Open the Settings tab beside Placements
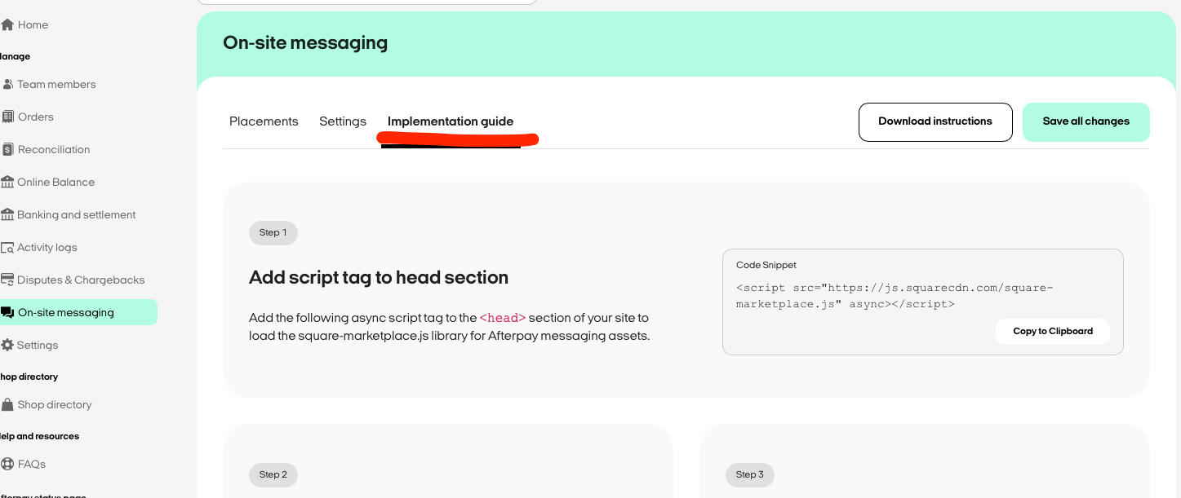1181x498 pixels. tap(343, 121)
